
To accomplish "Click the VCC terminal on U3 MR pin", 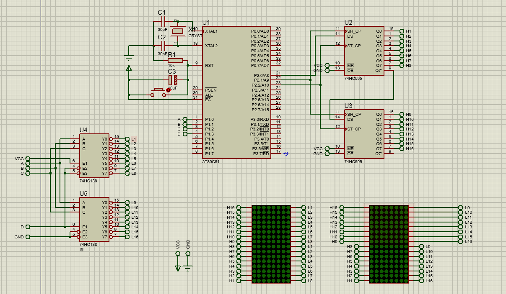I will (327, 149).
